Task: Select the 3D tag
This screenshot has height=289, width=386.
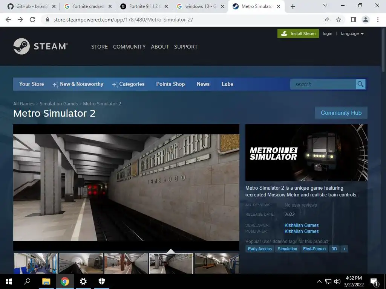Action: tap(334, 249)
